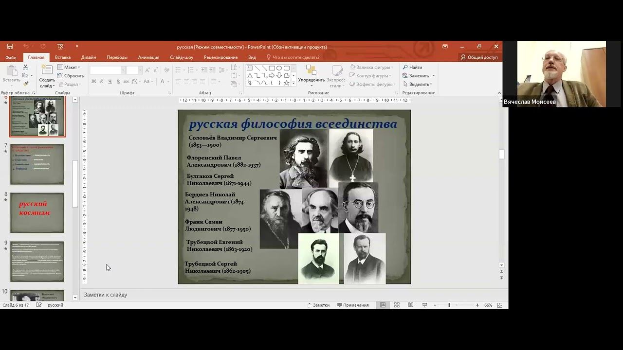The height and width of the screenshot is (350, 623).
Task: Click the Общий доступ share button
Action: tap(479, 57)
